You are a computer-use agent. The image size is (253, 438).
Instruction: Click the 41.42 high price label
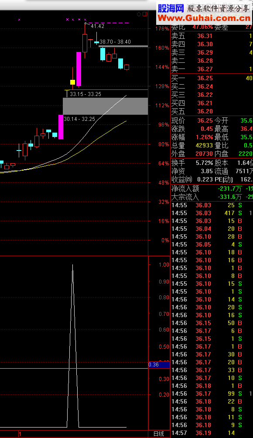97,26
